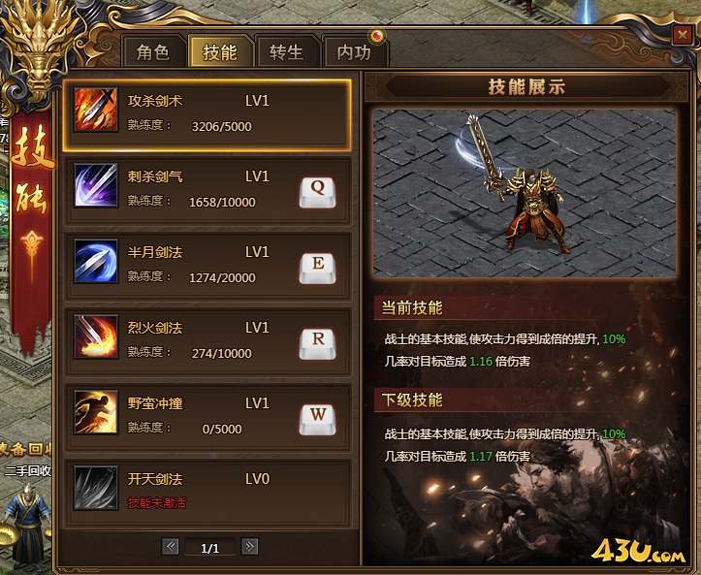Click the 野蛮冲撞 charge skill icon
Screen dimensions: 701x575
96,412
